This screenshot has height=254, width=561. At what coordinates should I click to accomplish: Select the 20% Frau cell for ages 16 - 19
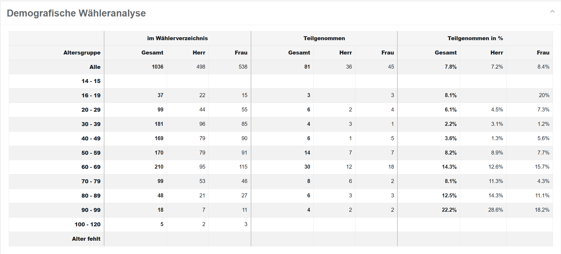pyautogui.click(x=544, y=95)
